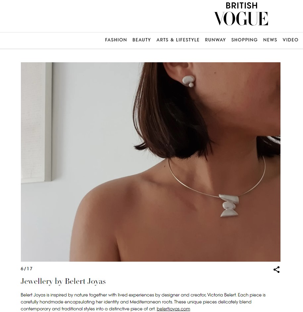Open the Fashion section
The image size is (303, 312).
point(116,40)
